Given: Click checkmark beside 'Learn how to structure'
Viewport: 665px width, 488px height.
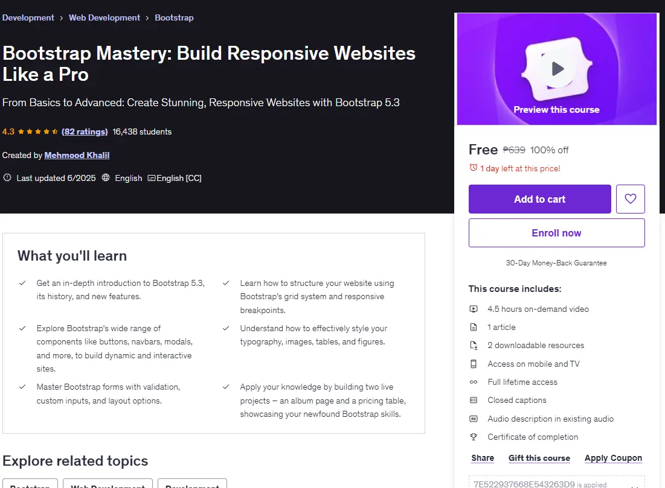Looking at the screenshot, I should [226, 283].
